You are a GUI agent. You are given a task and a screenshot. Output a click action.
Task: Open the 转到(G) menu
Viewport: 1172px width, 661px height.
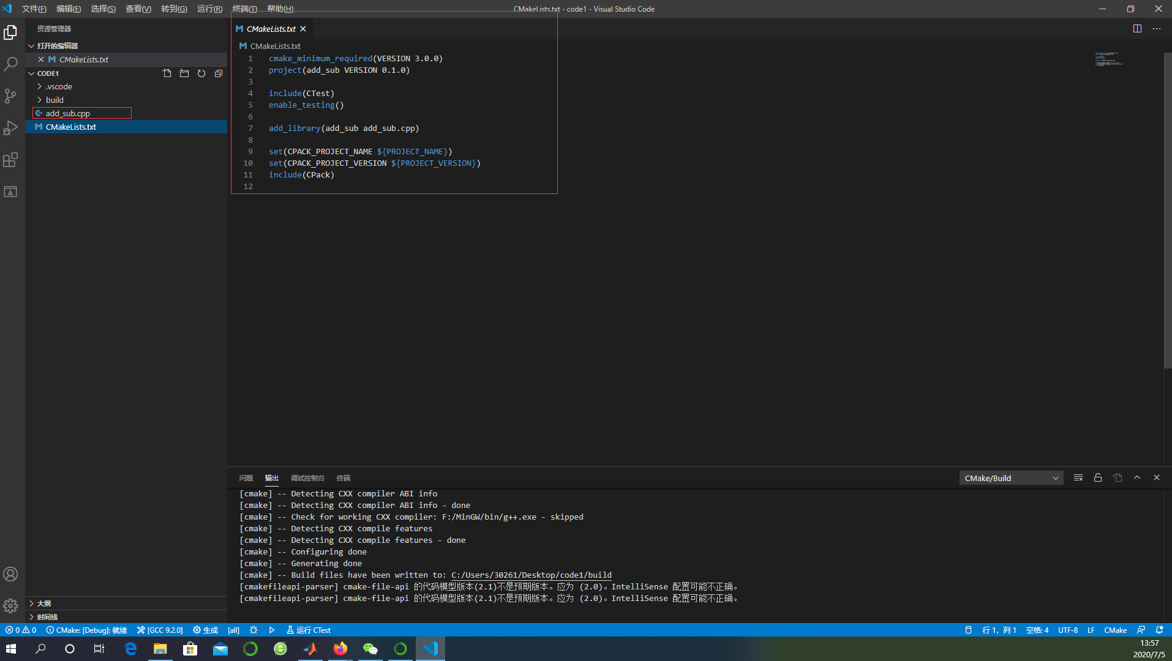click(x=174, y=9)
